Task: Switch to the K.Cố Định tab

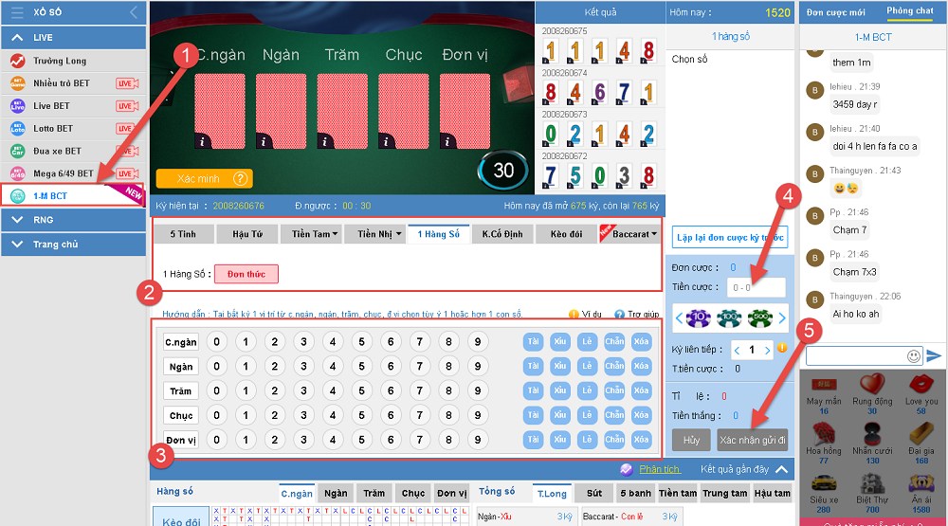Action: tap(502, 234)
